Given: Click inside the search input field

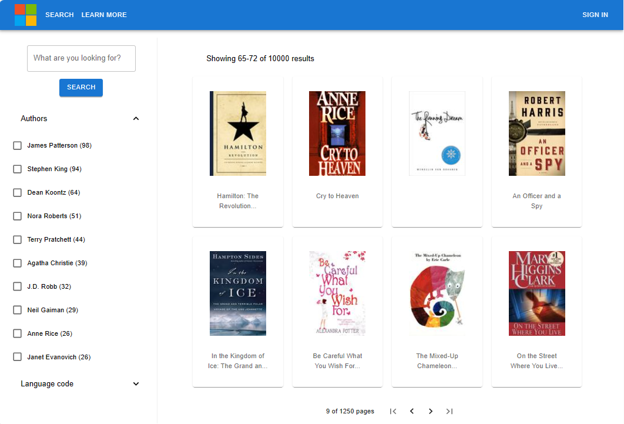Looking at the screenshot, I should pos(80,58).
